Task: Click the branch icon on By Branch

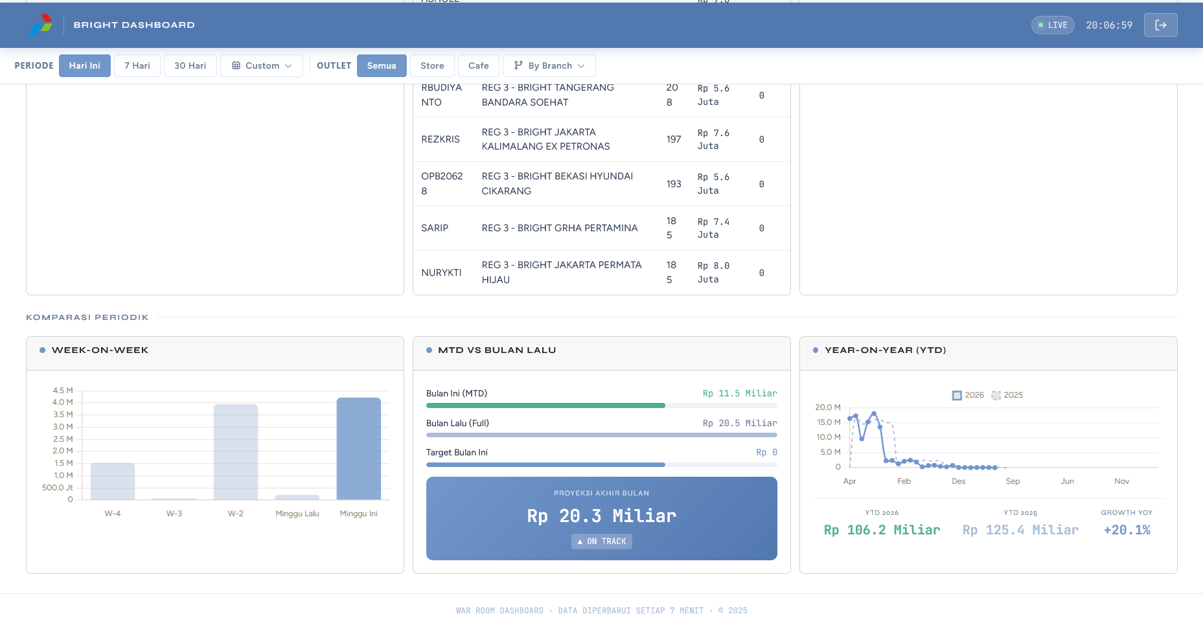Action: coord(518,65)
